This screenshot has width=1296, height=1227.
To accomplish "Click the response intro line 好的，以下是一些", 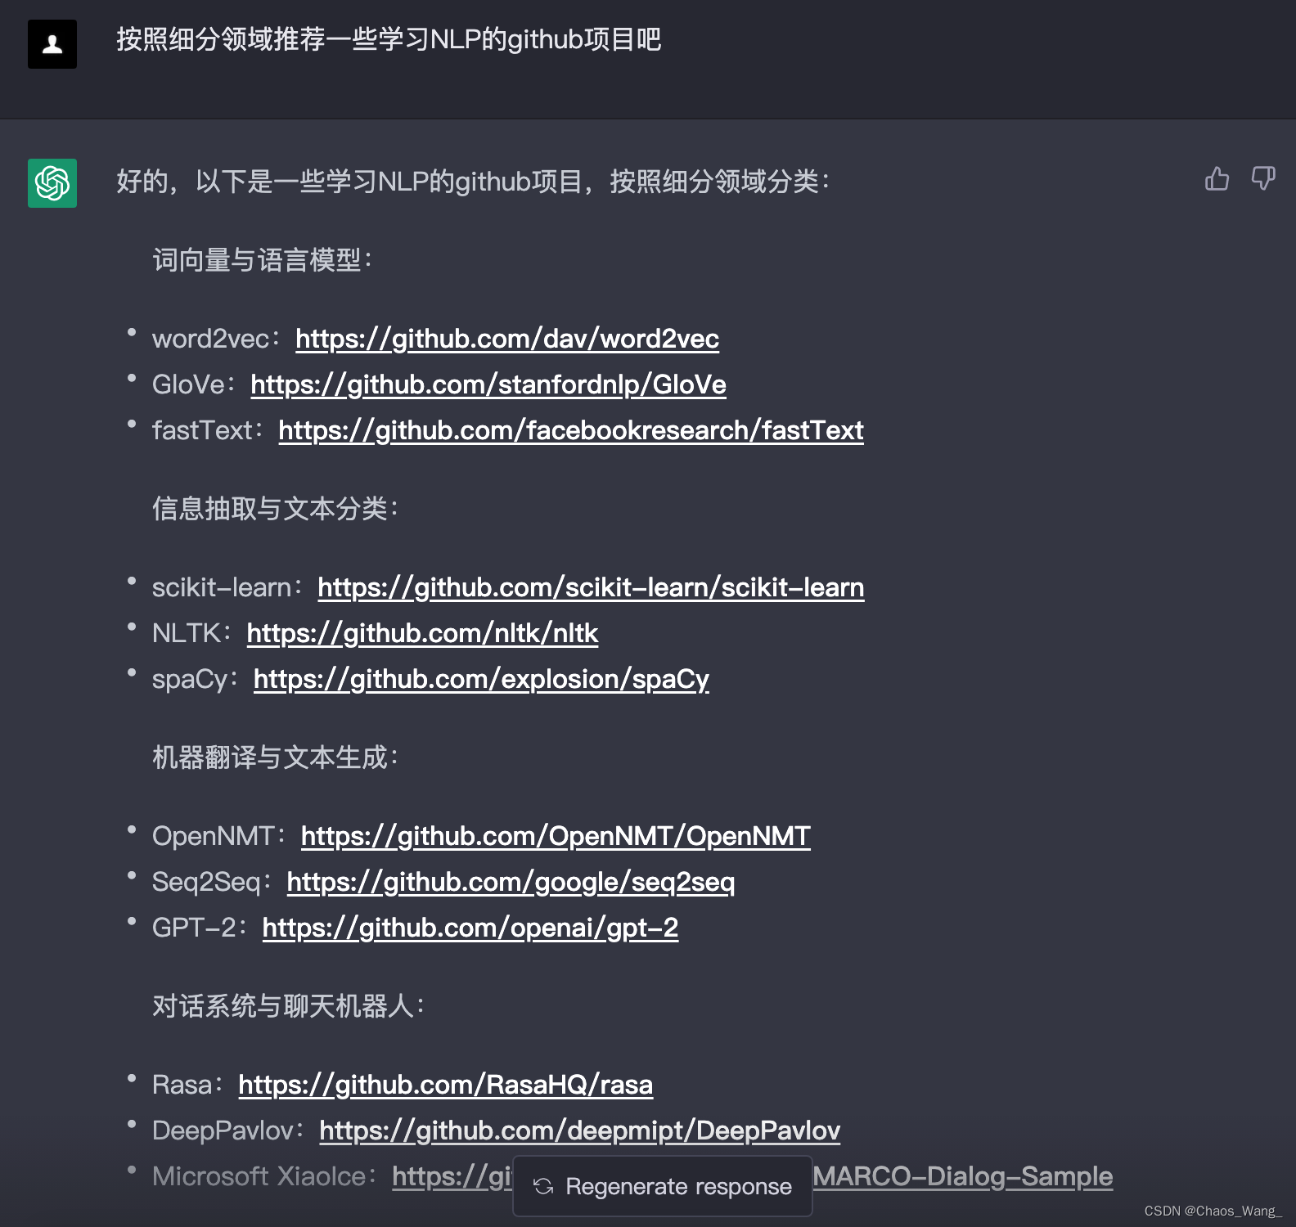I will (473, 182).
